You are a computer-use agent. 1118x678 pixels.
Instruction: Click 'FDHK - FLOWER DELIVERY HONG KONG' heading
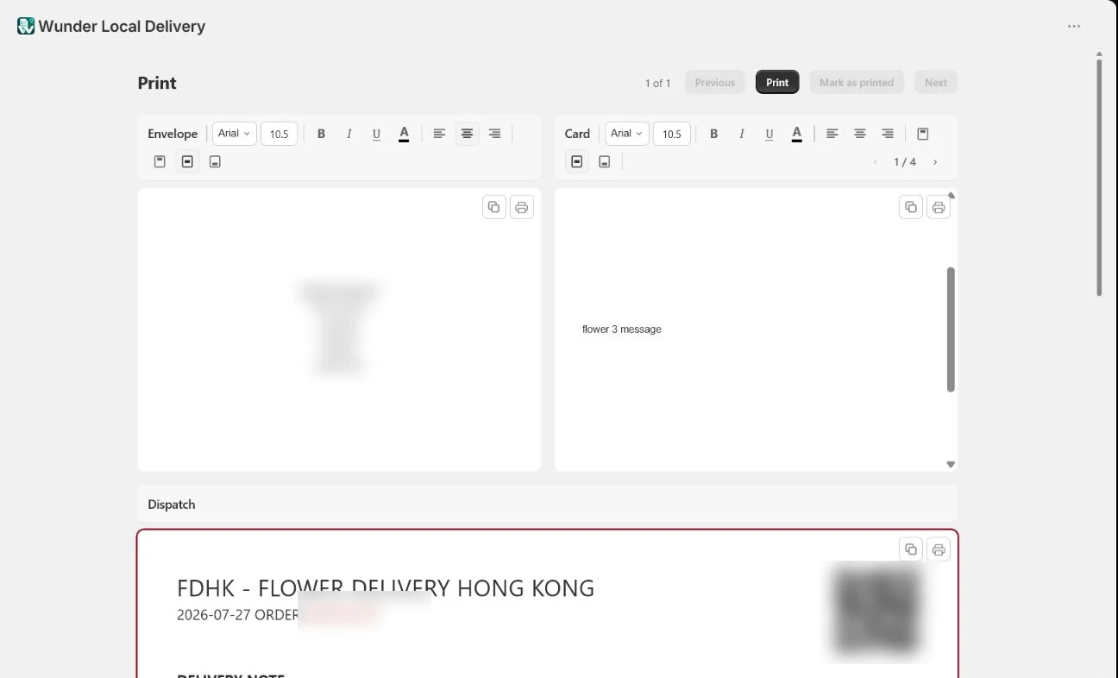click(386, 588)
